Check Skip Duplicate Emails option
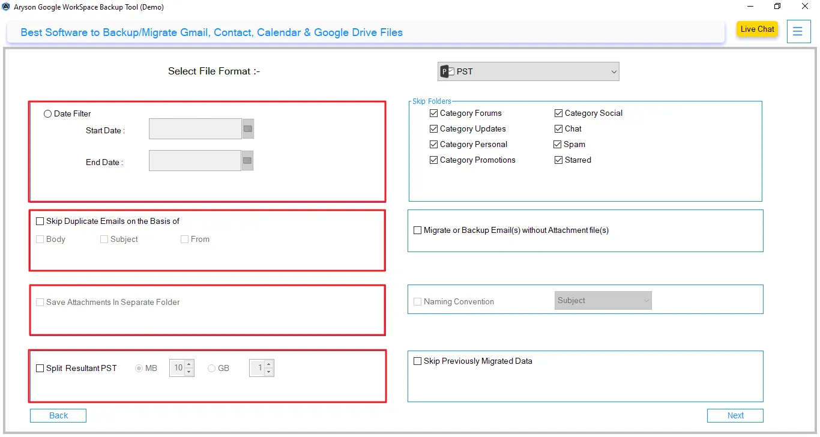The height and width of the screenshot is (437, 820). pos(40,222)
